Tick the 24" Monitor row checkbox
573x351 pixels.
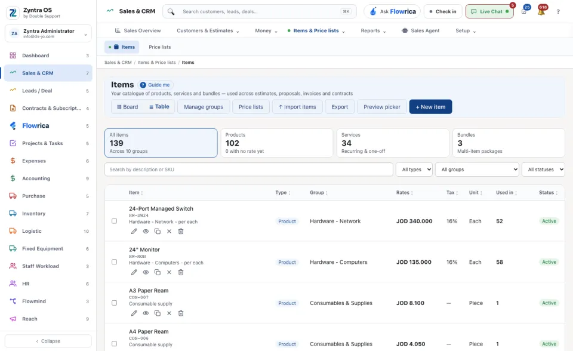pos(115,262)
